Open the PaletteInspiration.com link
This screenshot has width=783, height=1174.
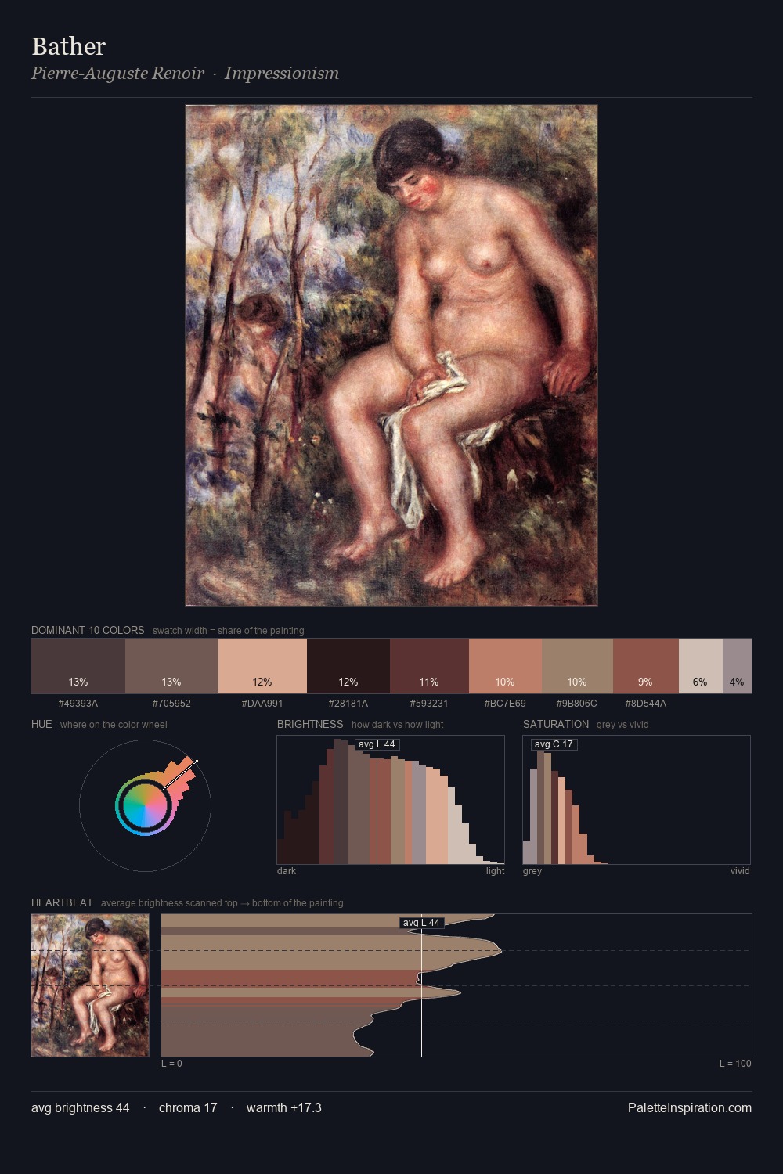[690, 1107]
